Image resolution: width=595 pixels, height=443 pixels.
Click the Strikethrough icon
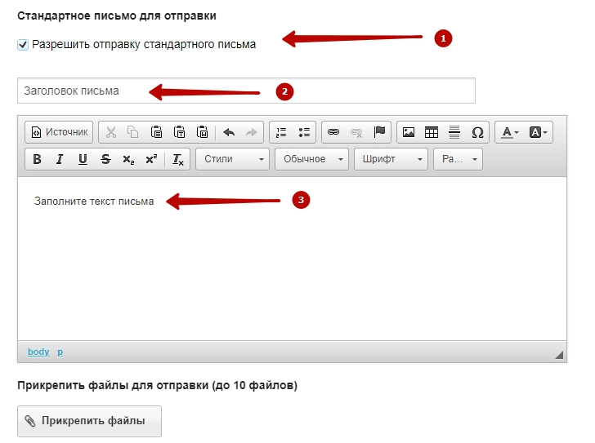point(105,159)
